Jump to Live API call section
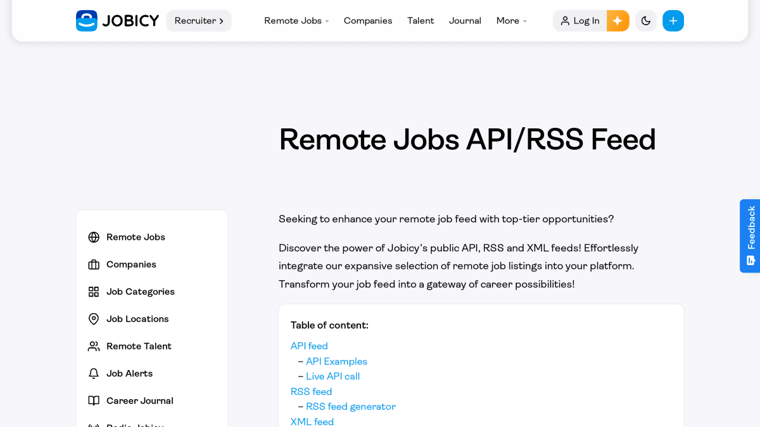 [x=332, y=376]
